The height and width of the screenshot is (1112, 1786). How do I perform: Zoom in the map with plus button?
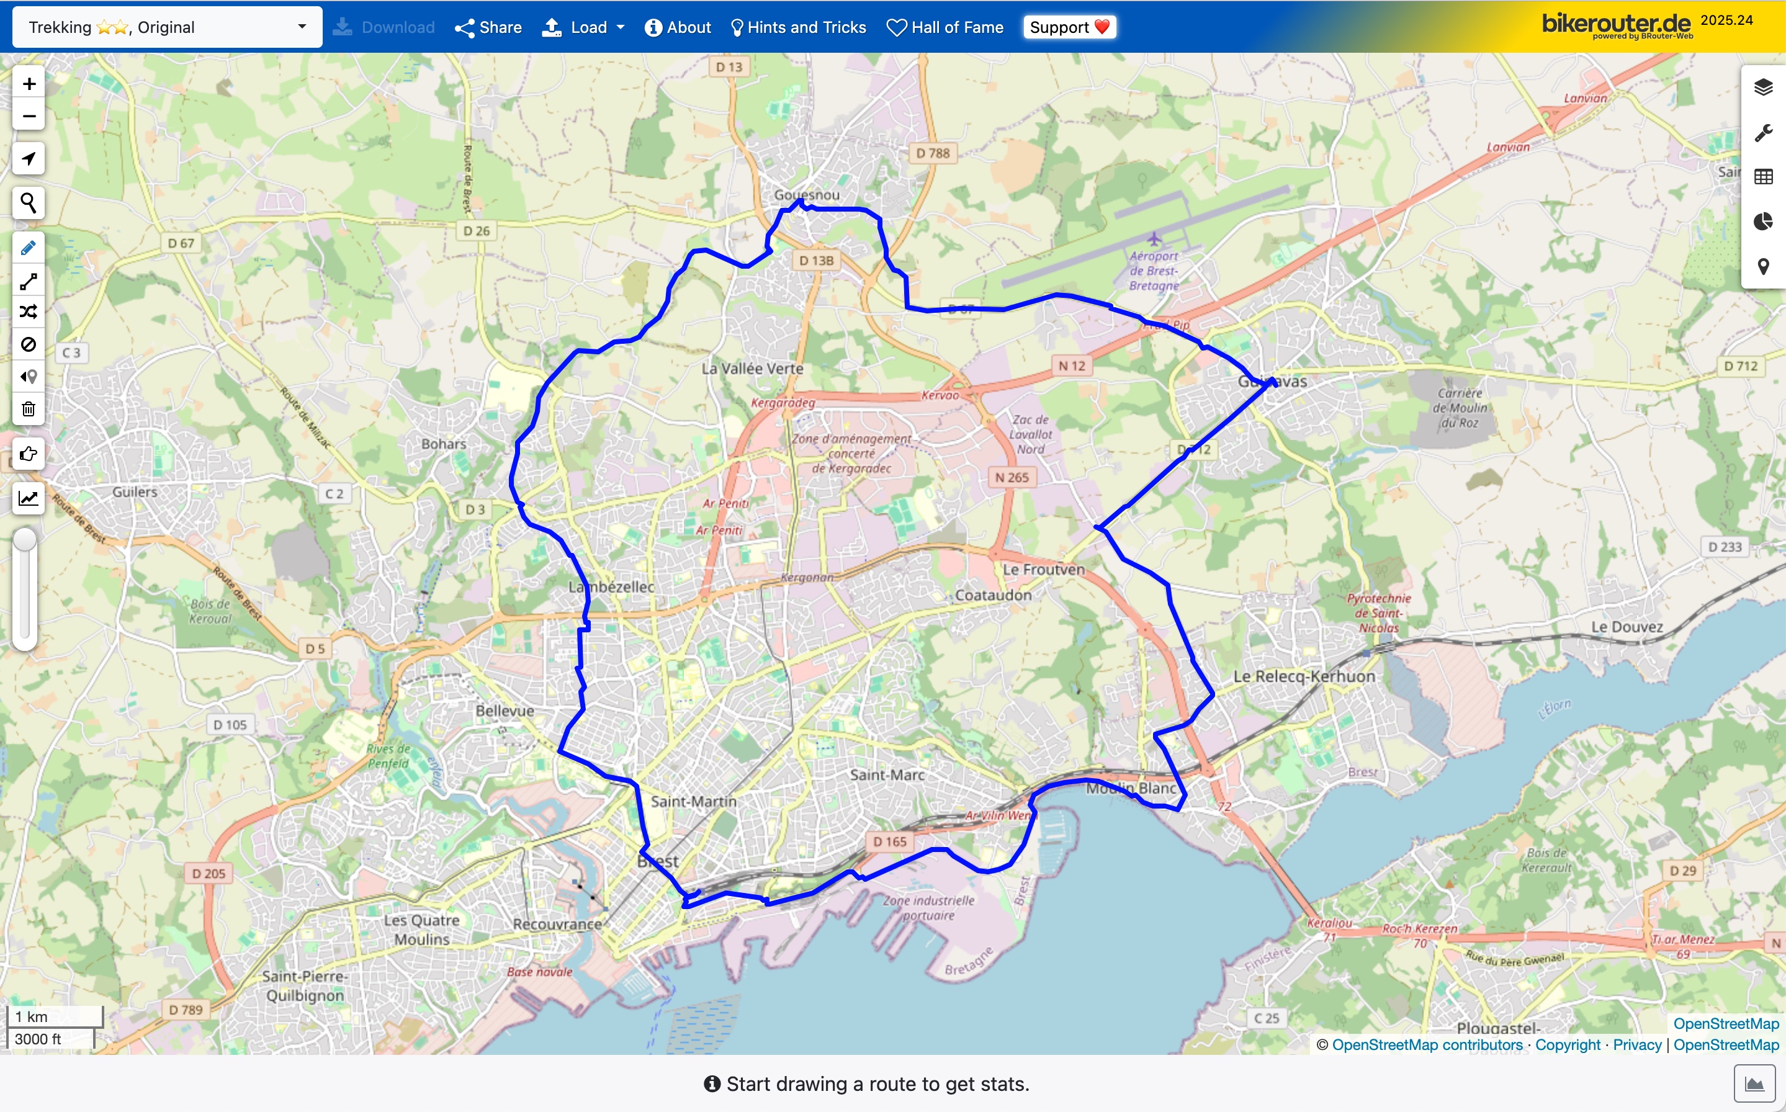coord(29,84)
